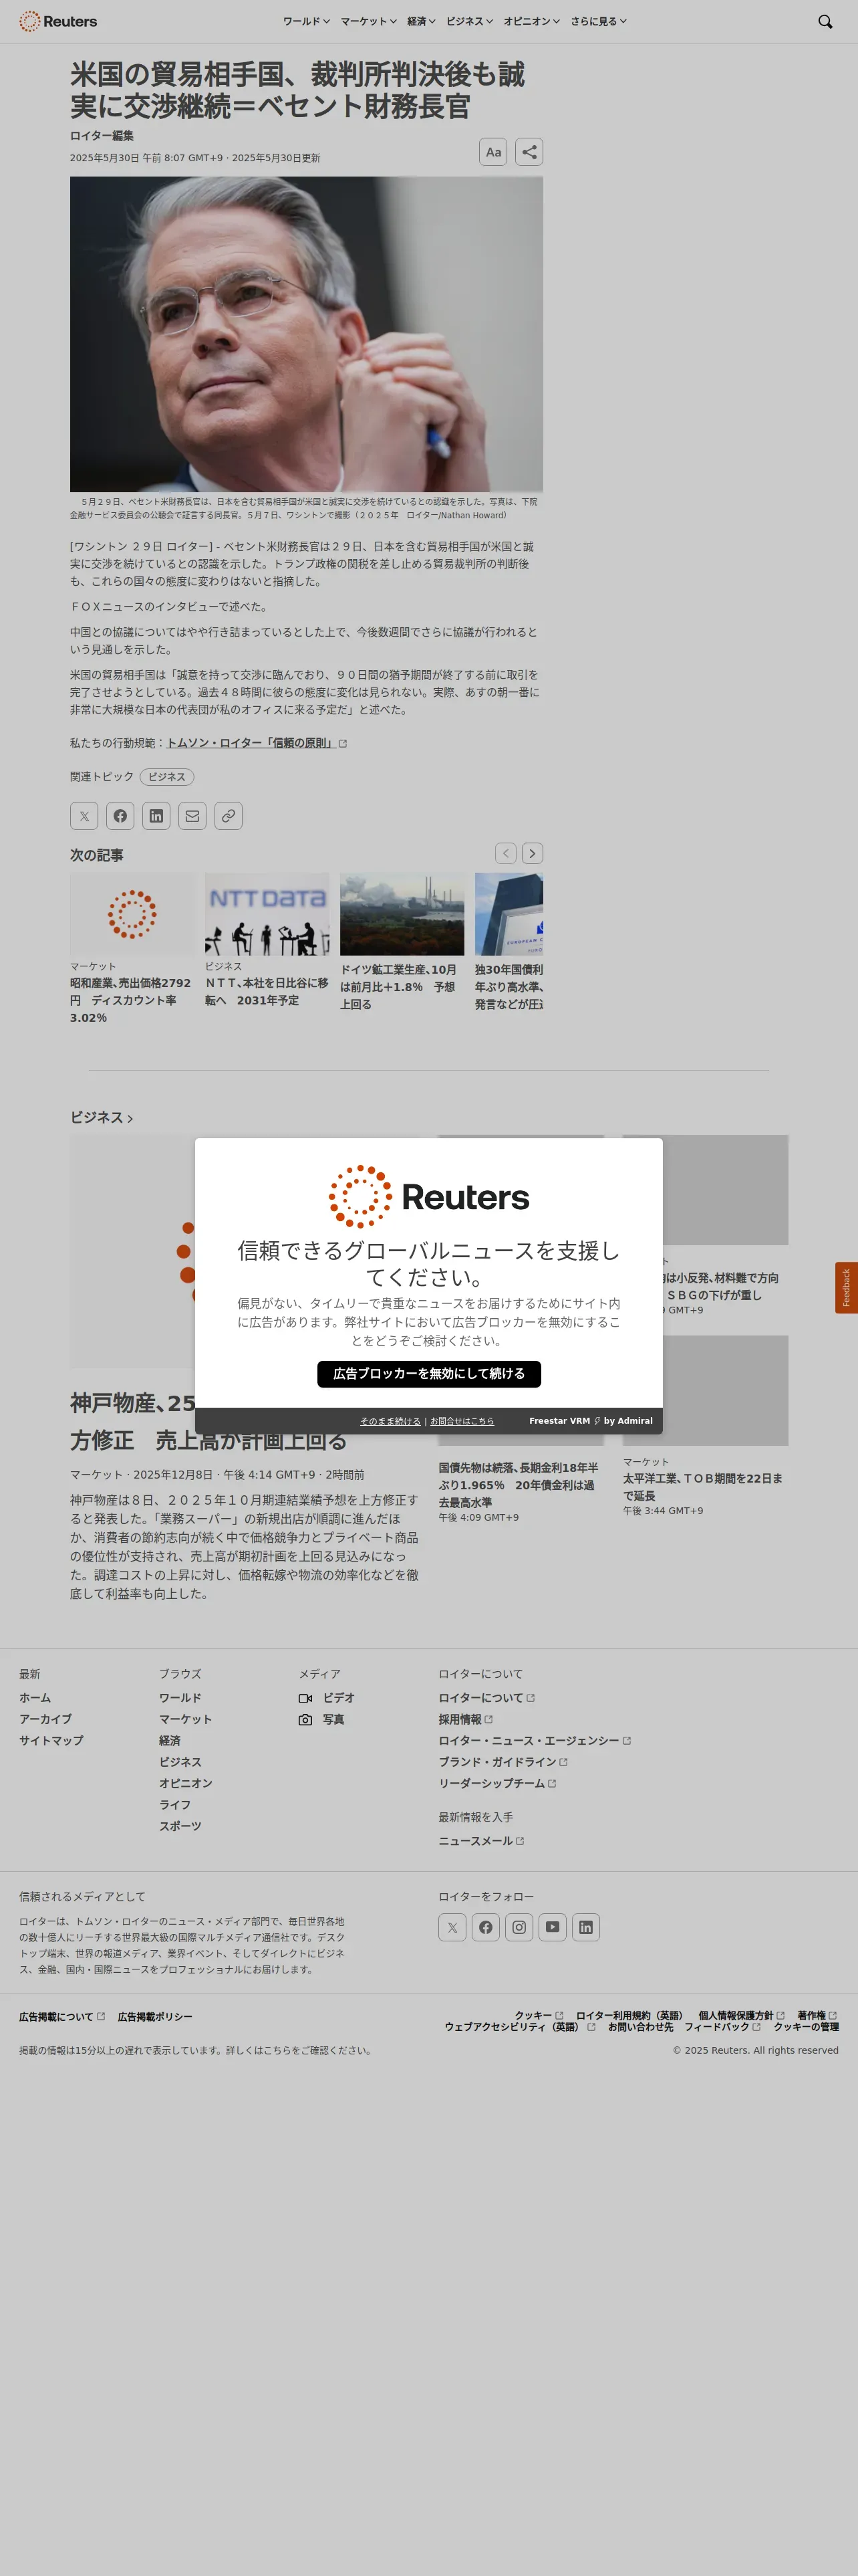The width and height of the screenshot is (858, 2576).
Task: Open クッキーの管理 footer link
Action: (x=806, y=2027)
